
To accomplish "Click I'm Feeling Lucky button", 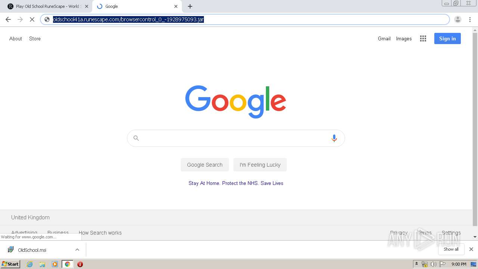I will [260, 165].
